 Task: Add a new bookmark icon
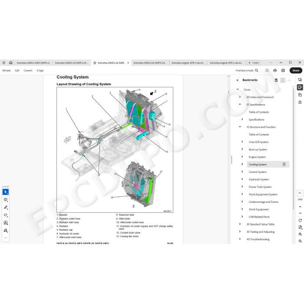pos(276,80)
